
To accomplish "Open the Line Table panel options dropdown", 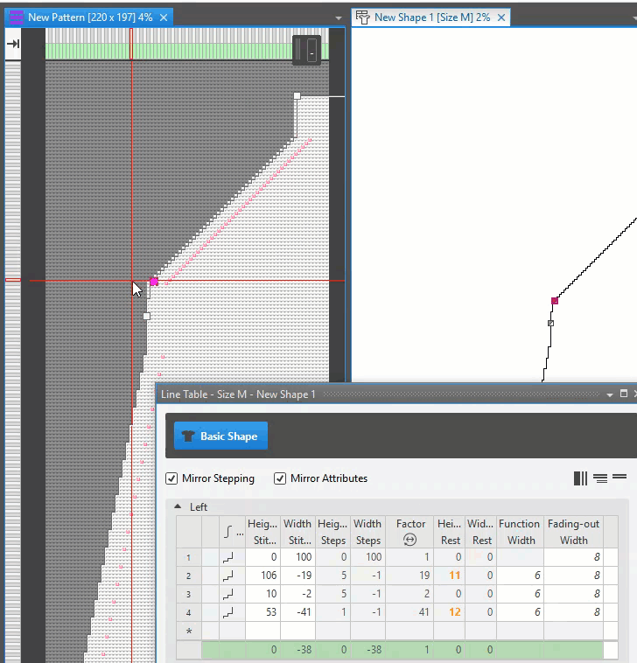I will tap(610, 394).
